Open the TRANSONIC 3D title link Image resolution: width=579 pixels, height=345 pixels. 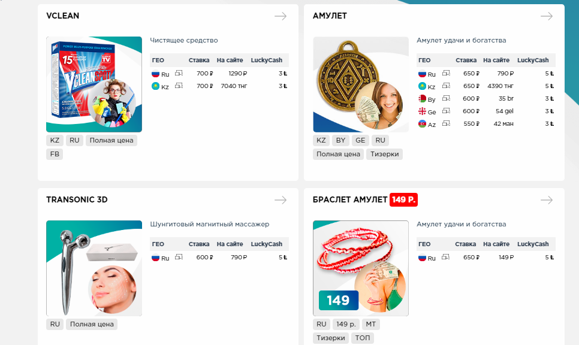click(x=77, y=199)
